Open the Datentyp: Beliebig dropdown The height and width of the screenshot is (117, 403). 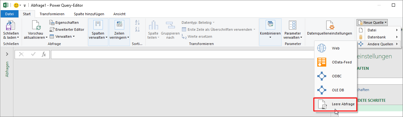(x=198, y=23)
